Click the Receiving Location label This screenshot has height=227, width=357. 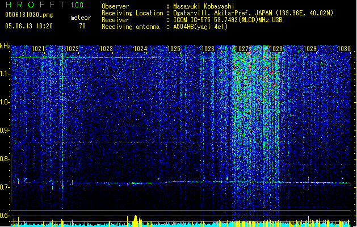132,13
